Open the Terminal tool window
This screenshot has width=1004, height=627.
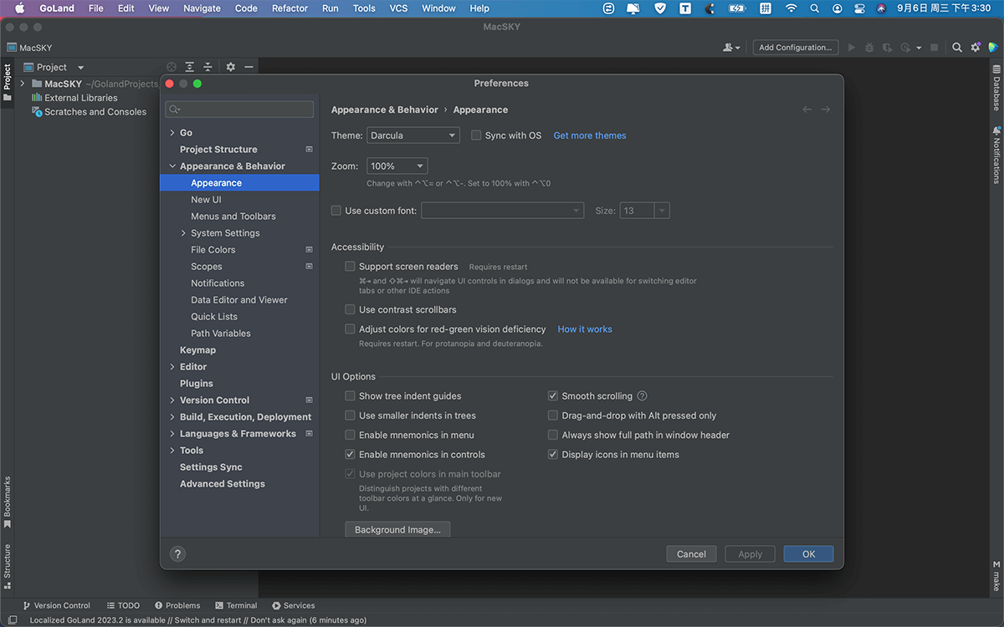click(x=236, y=605)
